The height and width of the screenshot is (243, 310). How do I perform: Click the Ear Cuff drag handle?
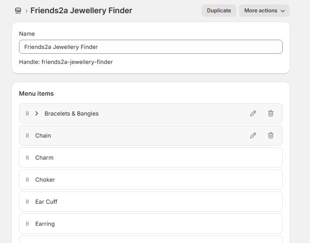(x=27, y=202)
